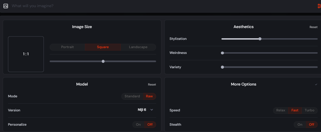The height and width of the screenshot is (132, 321).
Task: Click the image upload icon
Action: coord(6,6)
